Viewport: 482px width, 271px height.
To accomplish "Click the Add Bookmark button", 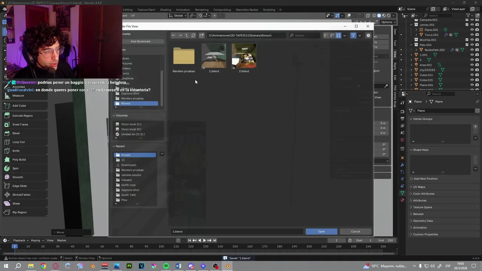I will click(140, 41).
